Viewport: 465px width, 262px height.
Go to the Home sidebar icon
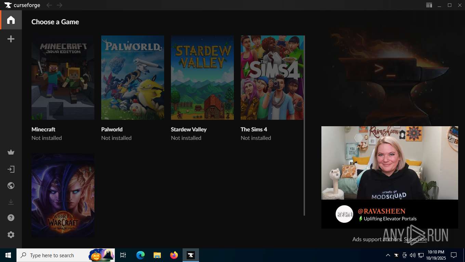coord(11,20)
